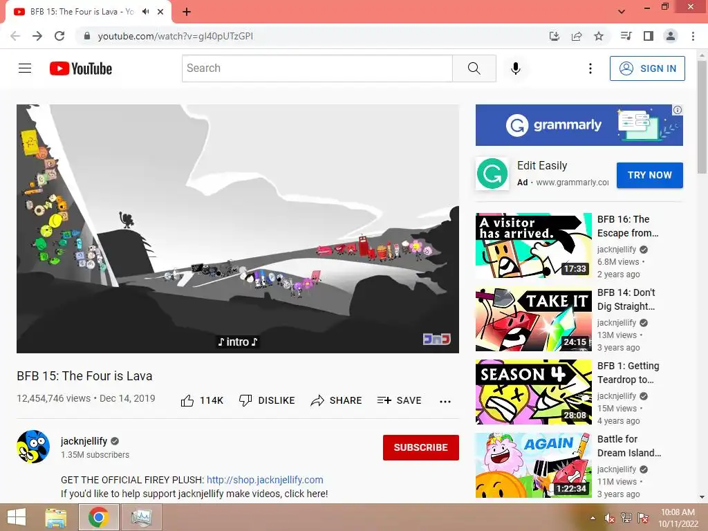Open media controls icon in Chrome toolbar
Screen dimensions: 708x531
pyautogui.click(x=626, y=36)
